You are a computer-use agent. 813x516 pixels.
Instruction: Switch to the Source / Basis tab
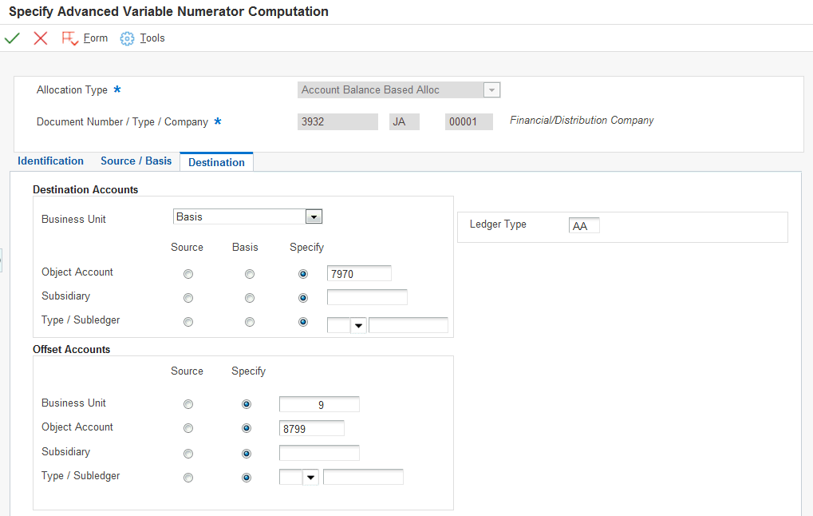coord(136,161)
